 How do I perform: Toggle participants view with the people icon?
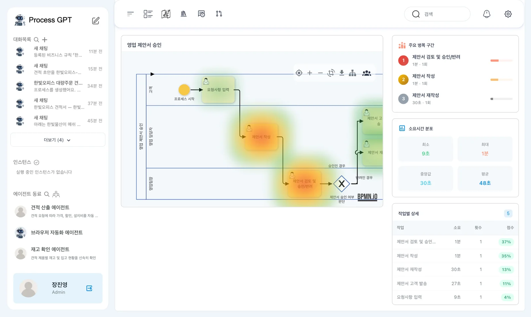click(x=367, y=73)
